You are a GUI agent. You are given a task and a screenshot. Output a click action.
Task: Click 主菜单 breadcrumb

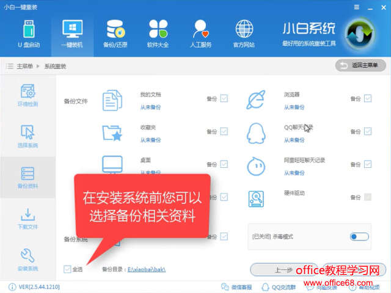24,67
